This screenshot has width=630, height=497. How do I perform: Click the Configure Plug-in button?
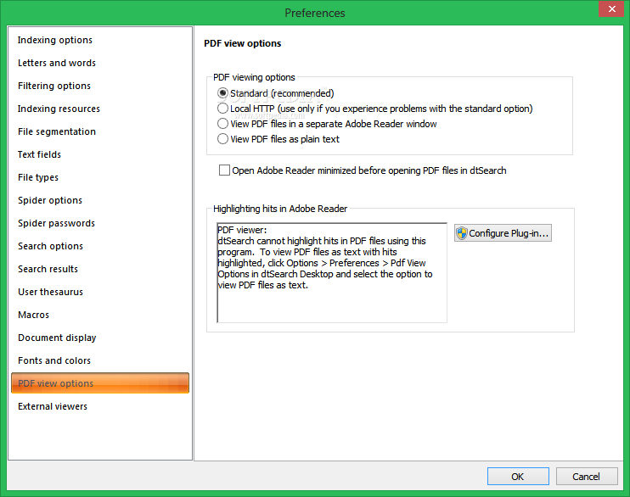[x=503, y=233]
